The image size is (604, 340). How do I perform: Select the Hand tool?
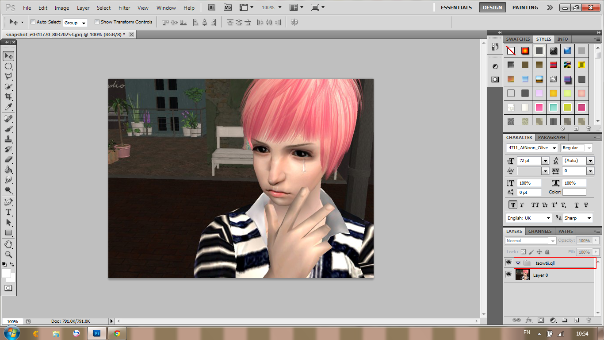point(8,244)
